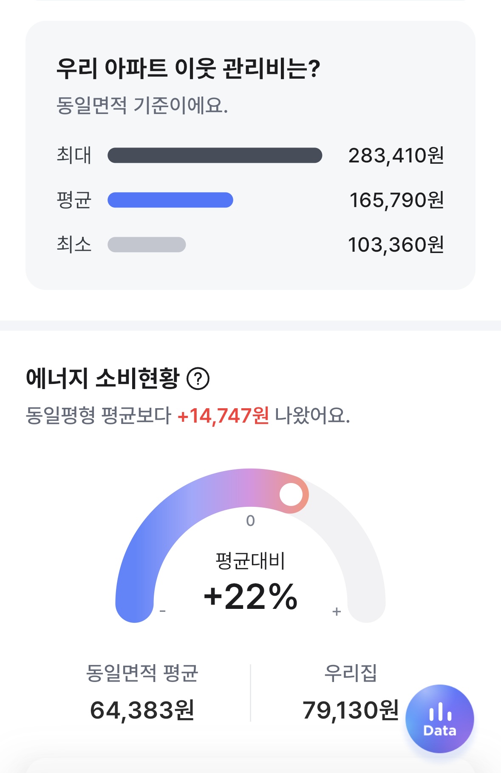Click the 에너지 소비현황 section title
The height and width of the screenshot is (773, 501).
click(x=103, y=378)
